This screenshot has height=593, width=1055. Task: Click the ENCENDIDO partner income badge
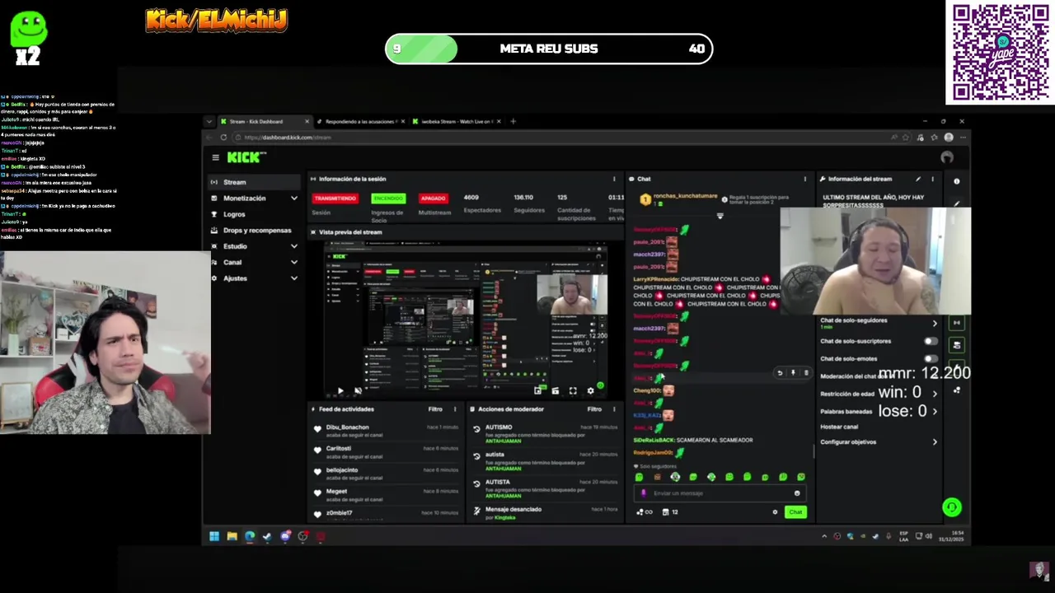[388, 198]
